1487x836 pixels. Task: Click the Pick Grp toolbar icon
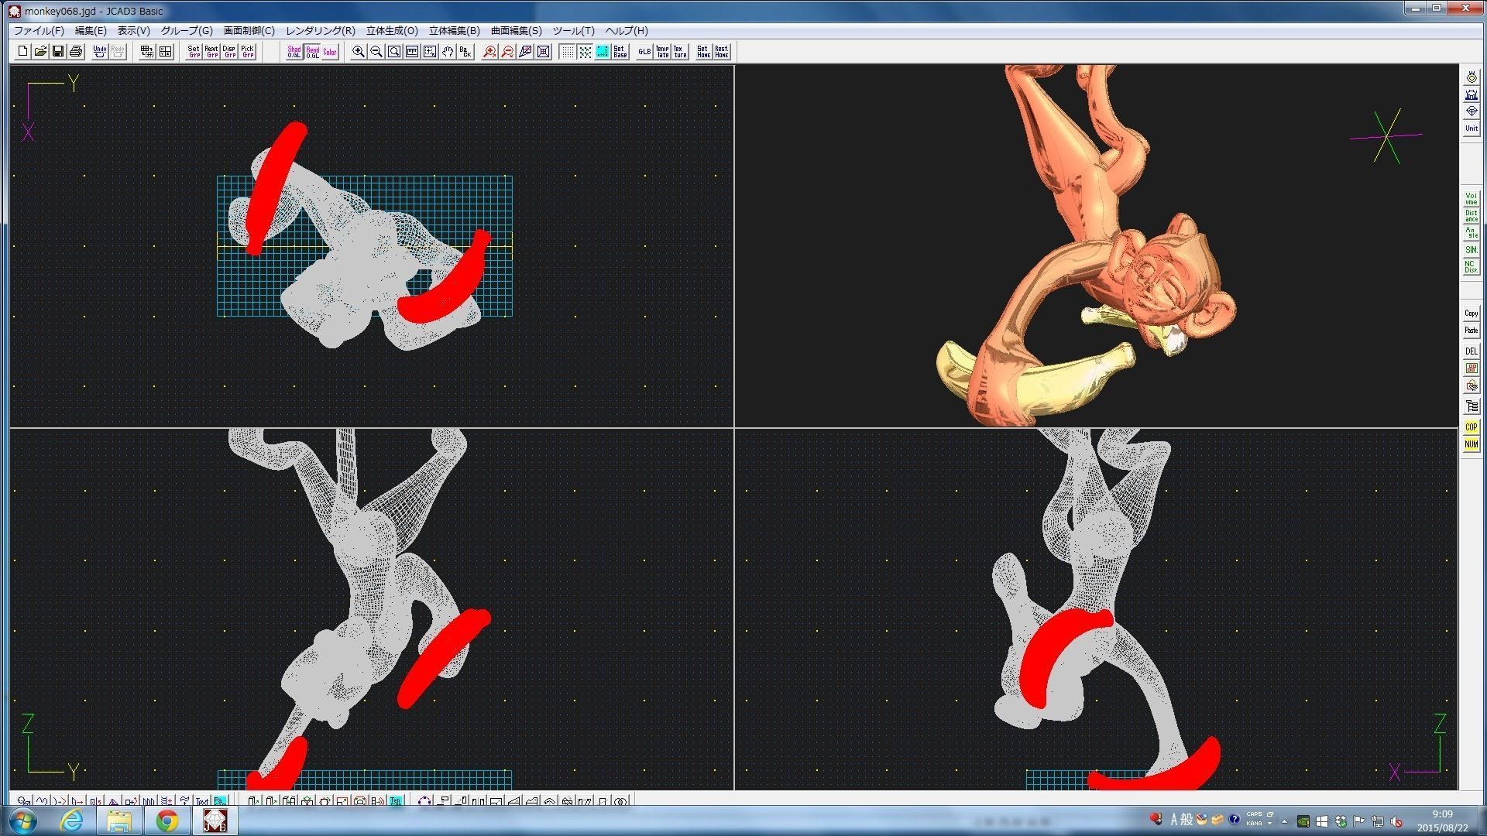coord(247,51)
